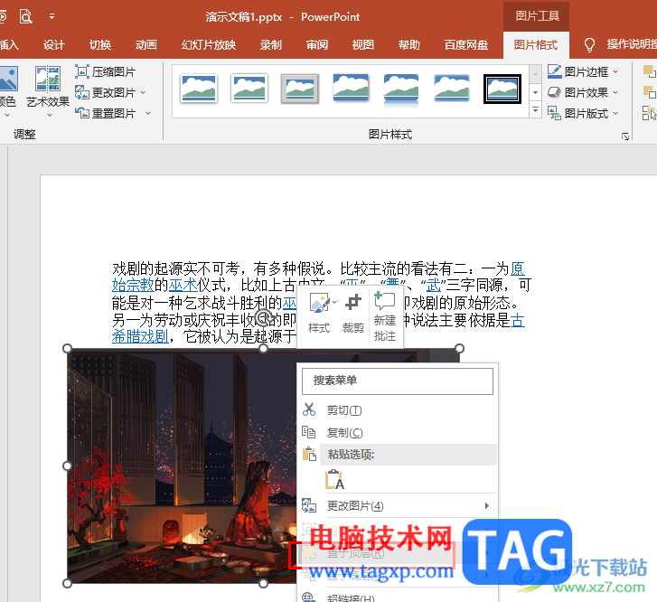Click 新建批注 new comment in mini toolbar
Screen dimensions: 657x602
pyautogui.click(x=385, y=316)
